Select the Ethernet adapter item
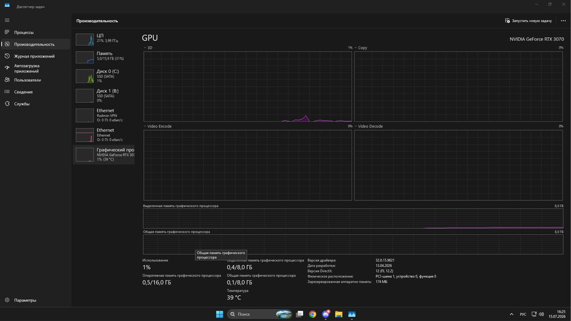The image size is (571, 321). pyautogui.click(x=104, y=135)
